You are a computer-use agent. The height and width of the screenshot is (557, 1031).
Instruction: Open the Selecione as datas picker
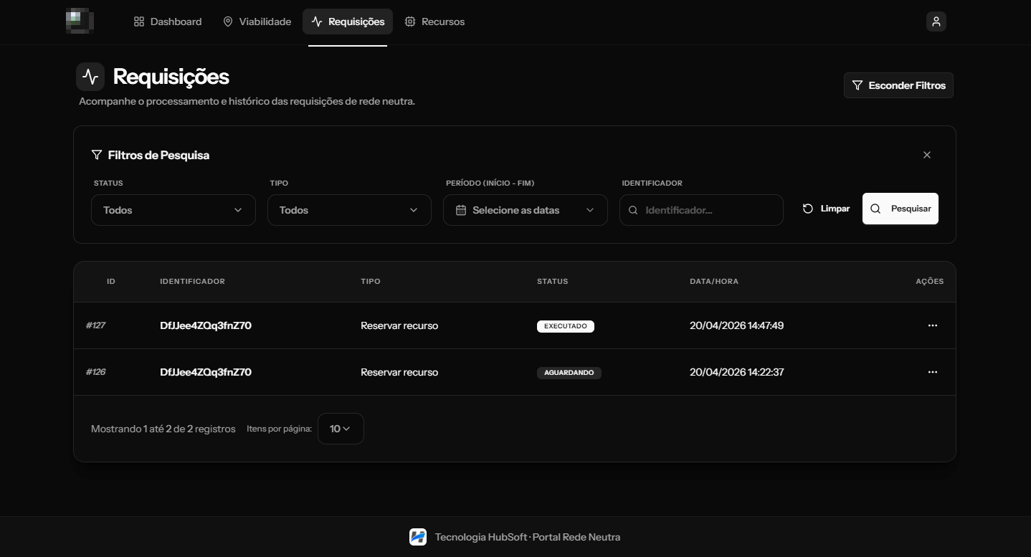[526, 210]
